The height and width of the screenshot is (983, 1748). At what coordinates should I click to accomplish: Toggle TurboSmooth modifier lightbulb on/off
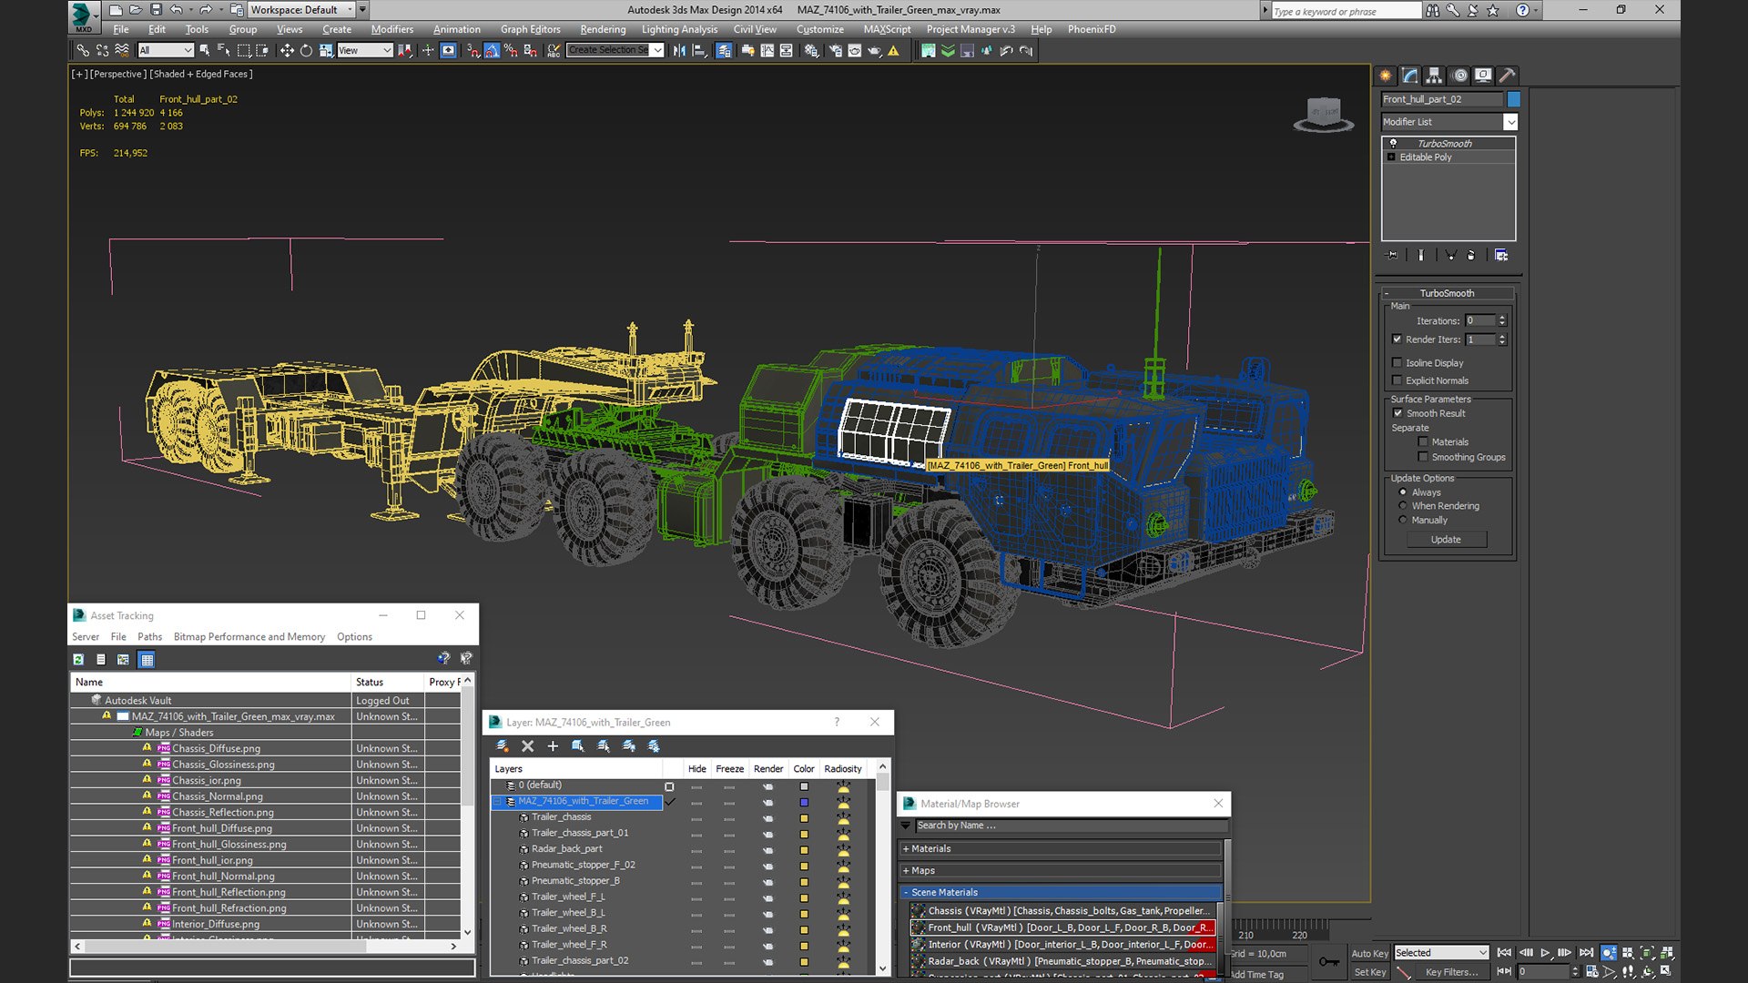coord(1393,144)
